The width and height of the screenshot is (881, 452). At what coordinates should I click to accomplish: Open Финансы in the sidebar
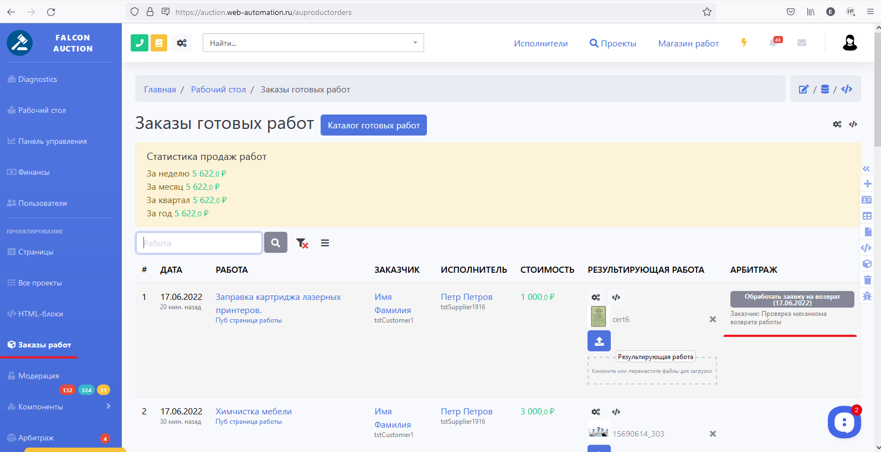click(34, 172)
